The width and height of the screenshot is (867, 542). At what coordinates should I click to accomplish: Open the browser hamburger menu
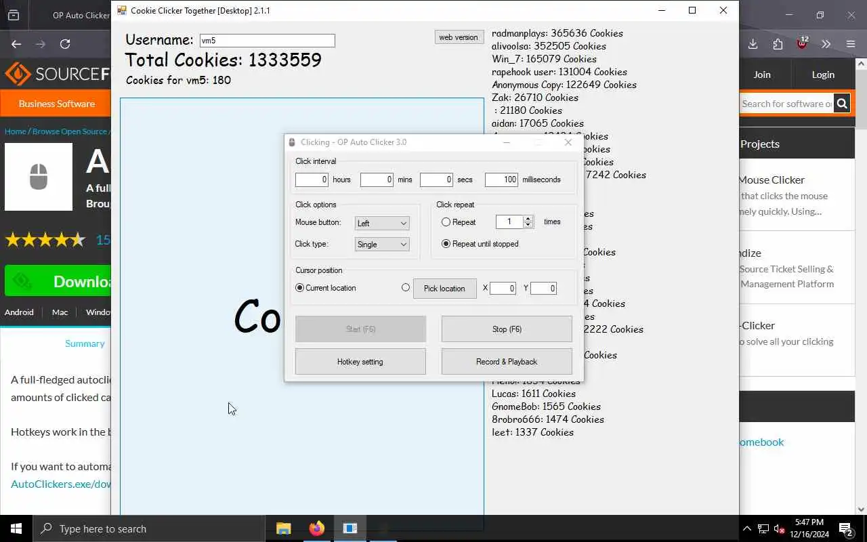pyautogui.click(x=851, y=44)
